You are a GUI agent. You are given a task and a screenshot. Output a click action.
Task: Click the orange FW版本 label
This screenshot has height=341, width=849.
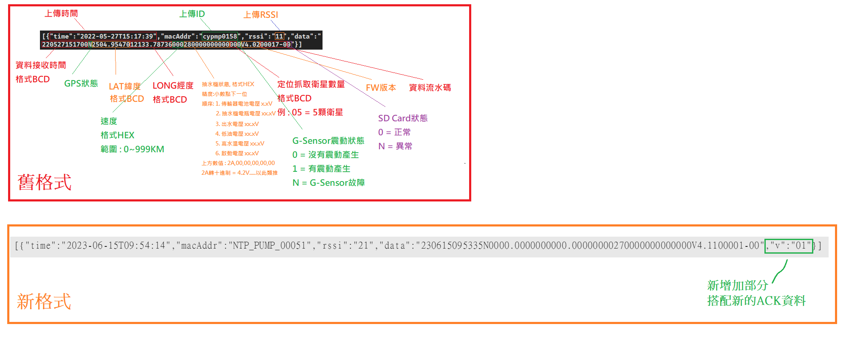pos(381,88)
